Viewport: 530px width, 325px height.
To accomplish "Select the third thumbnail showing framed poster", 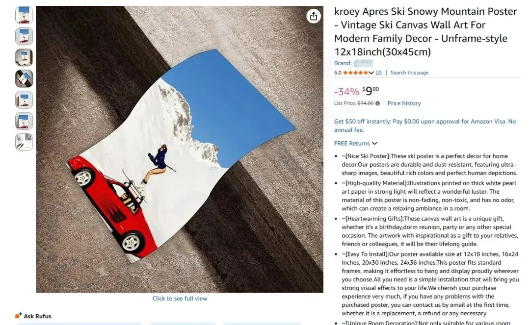I will pos(24,57).
